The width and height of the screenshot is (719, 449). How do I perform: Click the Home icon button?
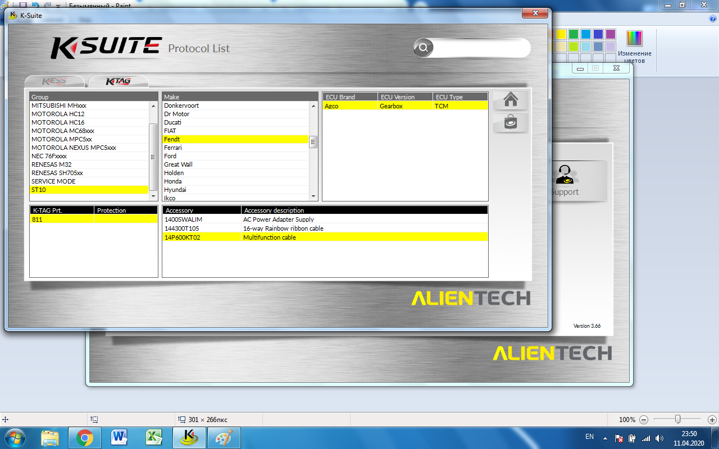click(511, 100)
